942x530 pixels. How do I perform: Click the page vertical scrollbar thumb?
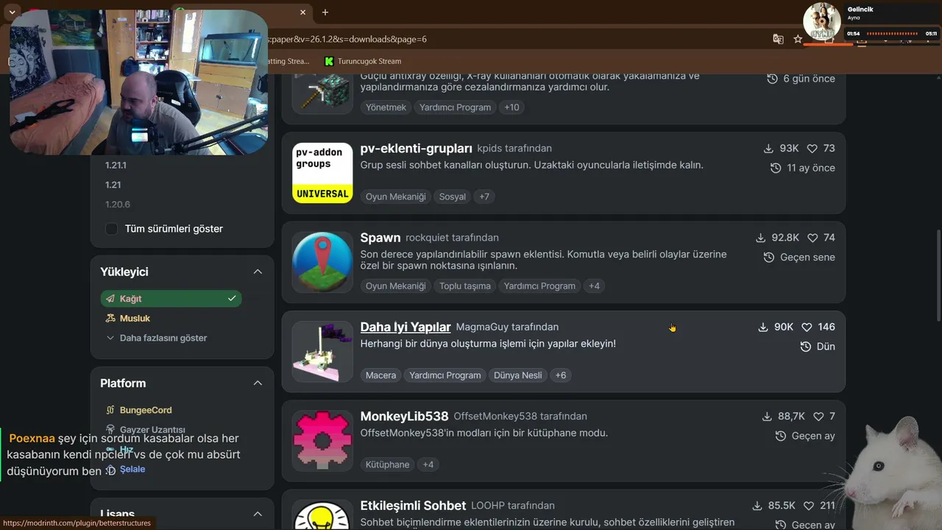[x=938, y=275]
